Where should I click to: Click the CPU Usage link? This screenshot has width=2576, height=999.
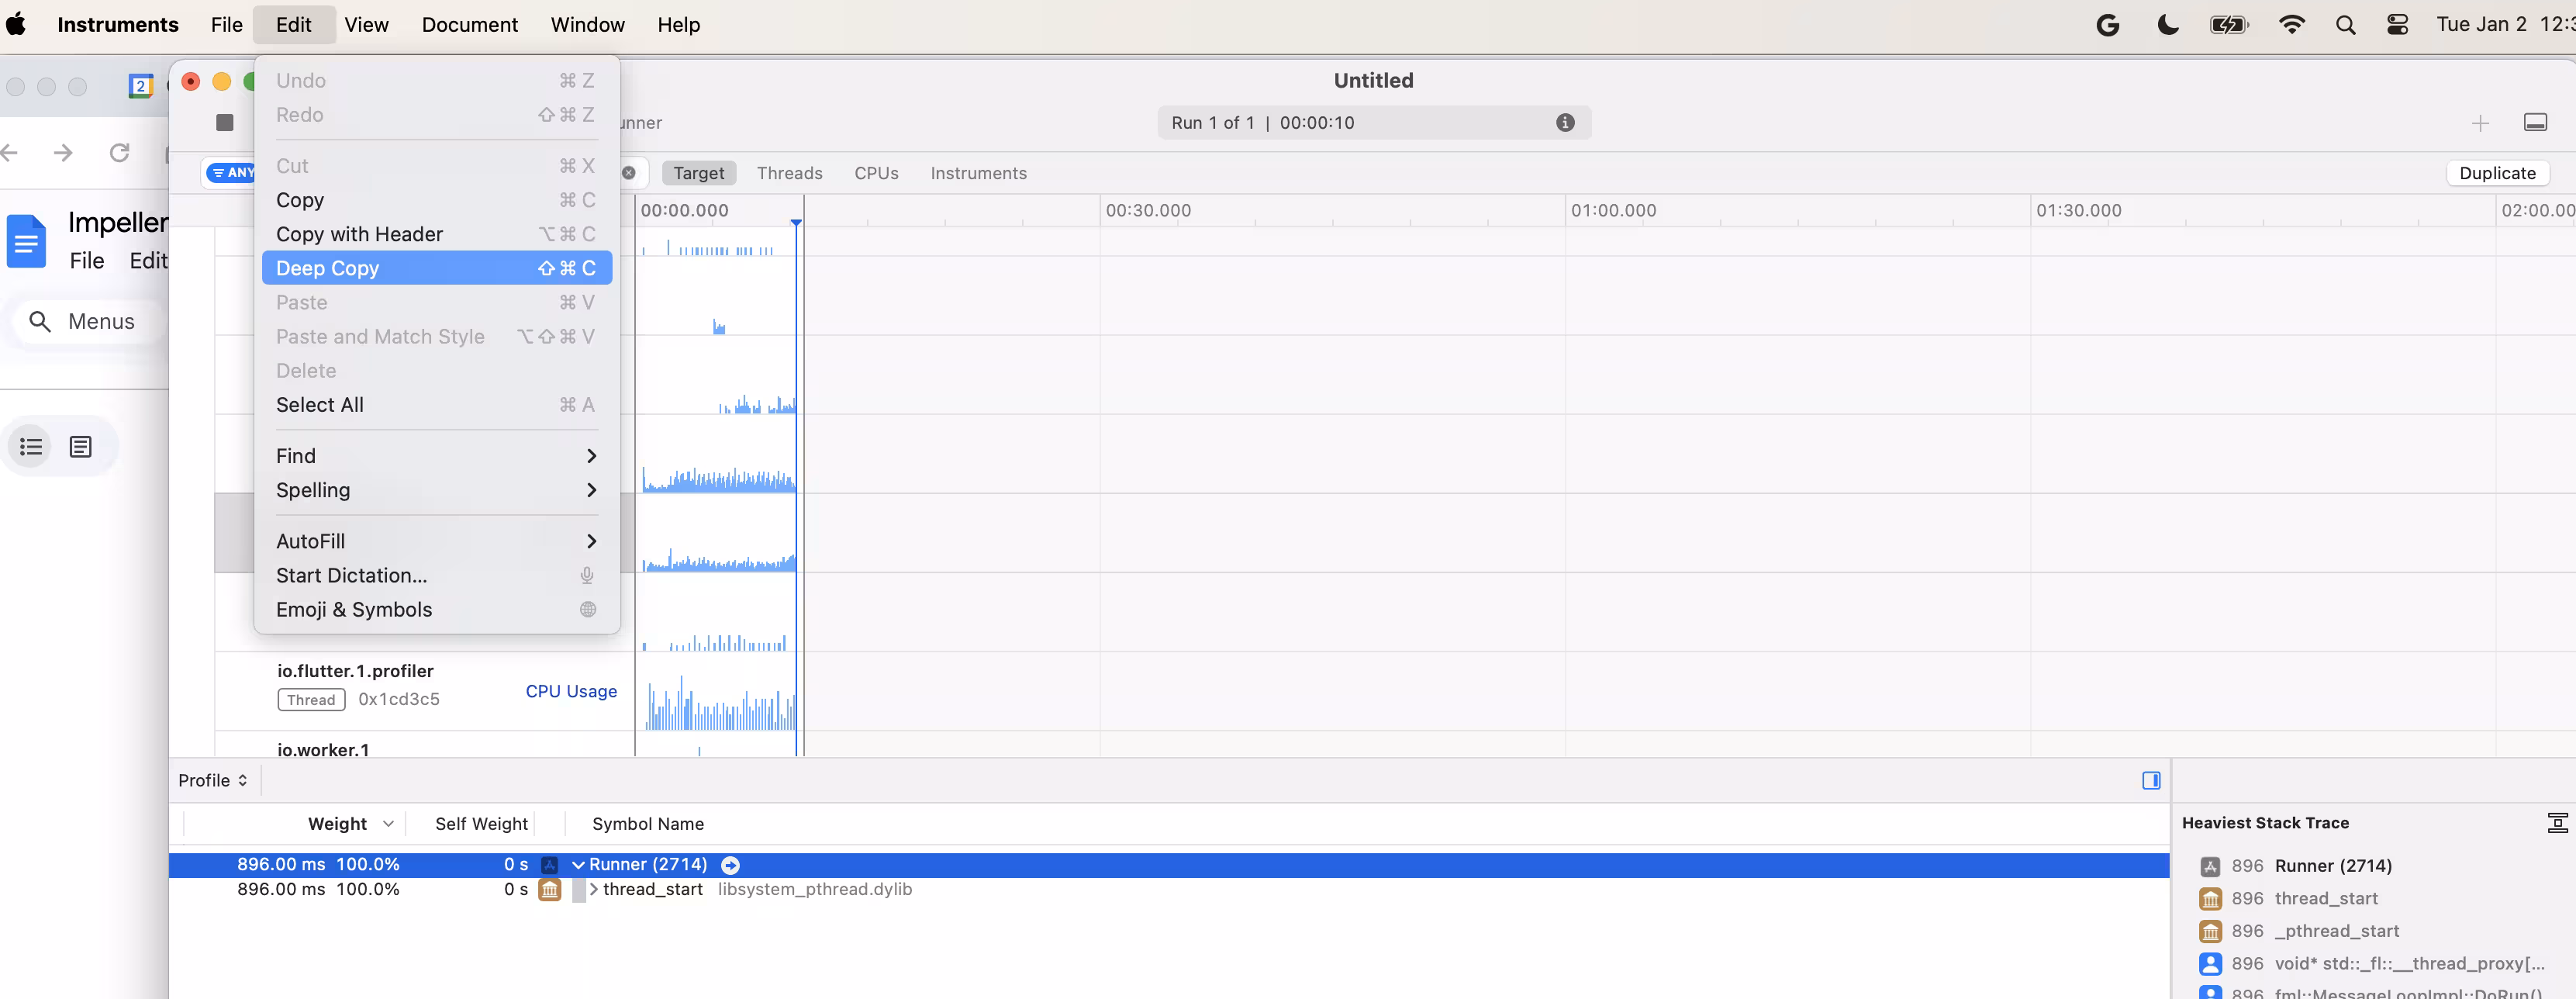(571, 691)
